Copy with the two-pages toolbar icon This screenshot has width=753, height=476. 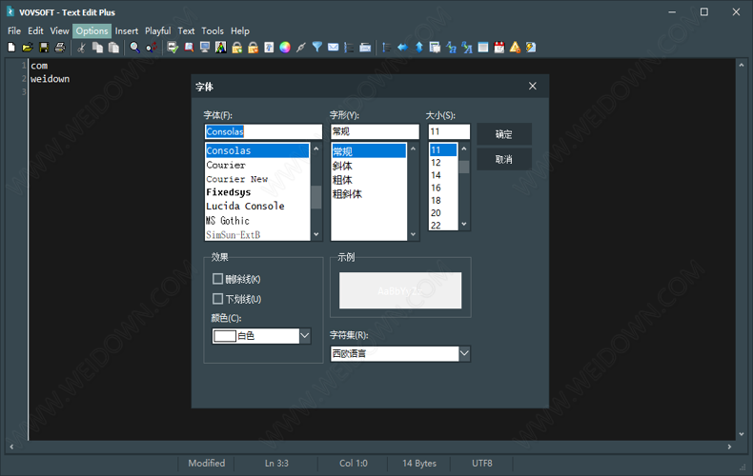pyautogui.click(x=97, y=47)
